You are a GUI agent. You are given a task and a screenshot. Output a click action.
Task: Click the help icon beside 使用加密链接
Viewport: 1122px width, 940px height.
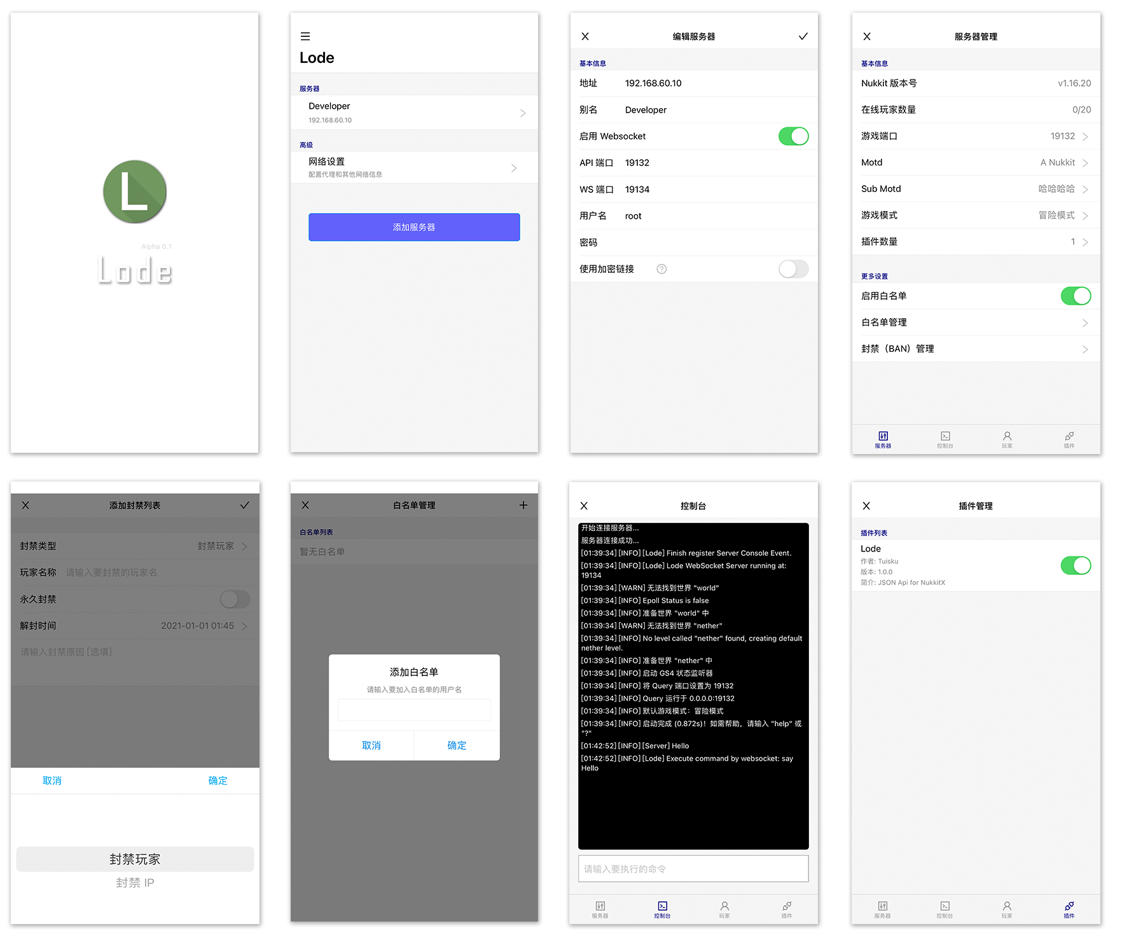click(x=661, y=269)
